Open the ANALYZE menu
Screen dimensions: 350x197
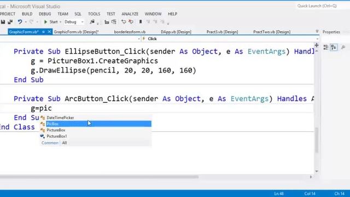[x=130, y=14]
